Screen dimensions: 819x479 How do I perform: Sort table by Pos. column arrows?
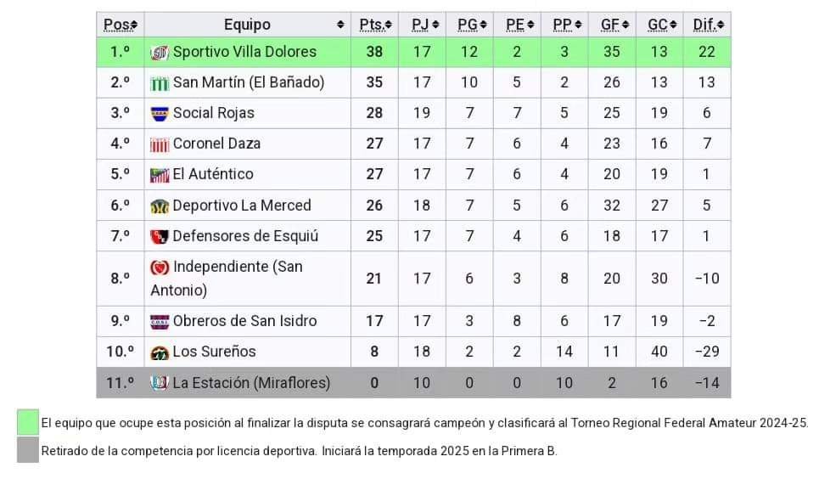(134, 25)
